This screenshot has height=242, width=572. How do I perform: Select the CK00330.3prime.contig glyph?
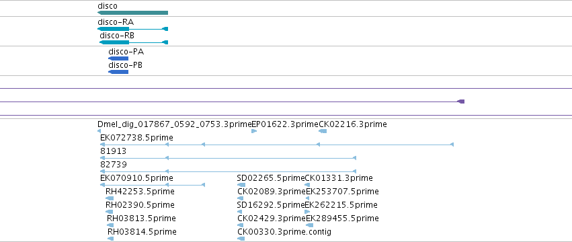click(241, 239)
